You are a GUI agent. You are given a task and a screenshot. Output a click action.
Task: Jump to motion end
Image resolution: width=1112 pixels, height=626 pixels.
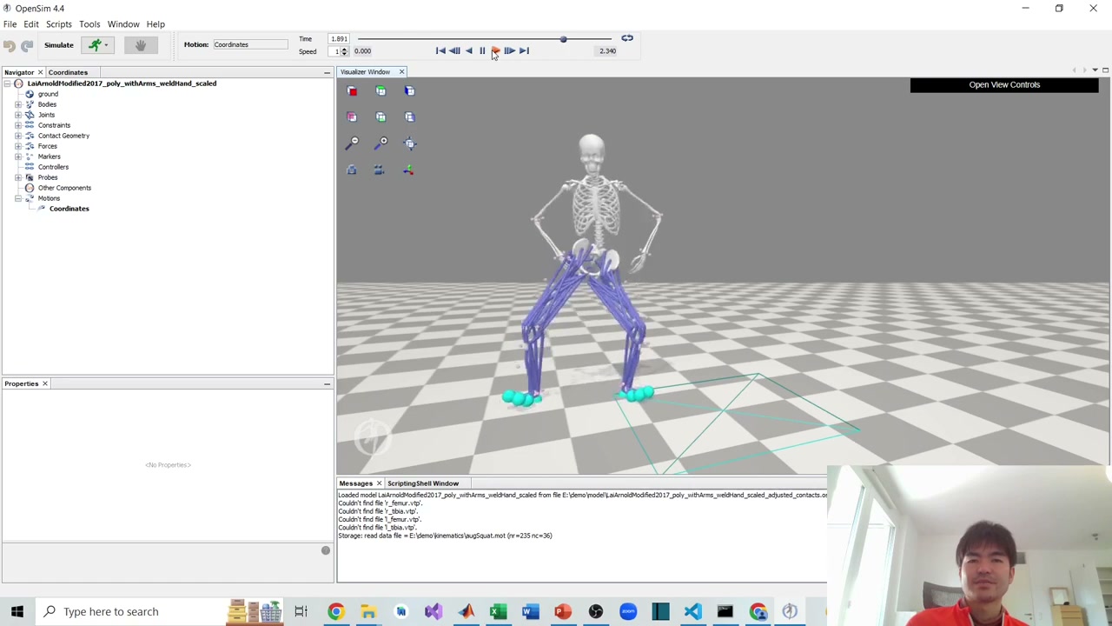pyautogui.click(x=524, y=51)
